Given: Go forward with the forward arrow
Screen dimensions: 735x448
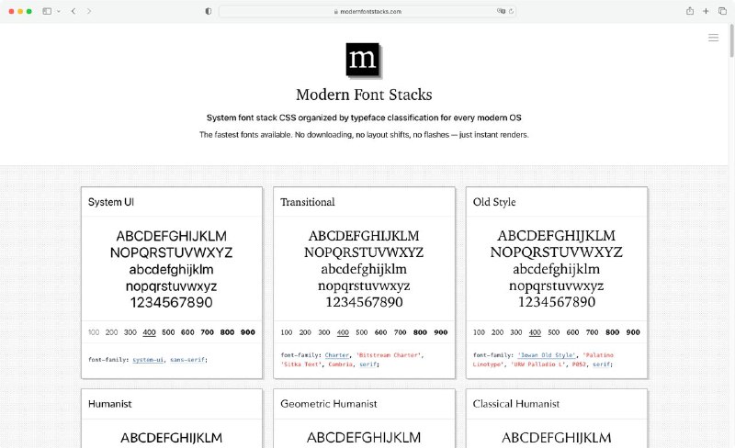Looking at the screenshot, I should (89, 11).
